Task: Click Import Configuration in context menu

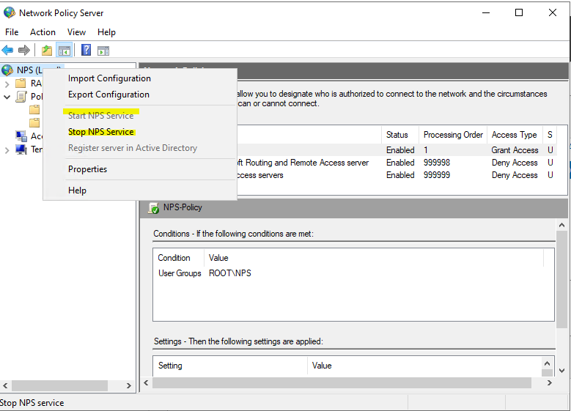Action: click(x=109, y=78)
